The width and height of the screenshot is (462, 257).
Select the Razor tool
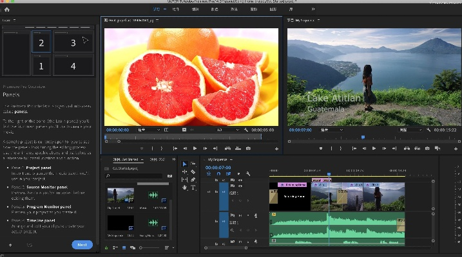point(193,172)
